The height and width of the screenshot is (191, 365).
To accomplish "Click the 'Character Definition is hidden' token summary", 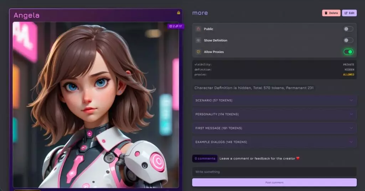I will click(254, 88).
